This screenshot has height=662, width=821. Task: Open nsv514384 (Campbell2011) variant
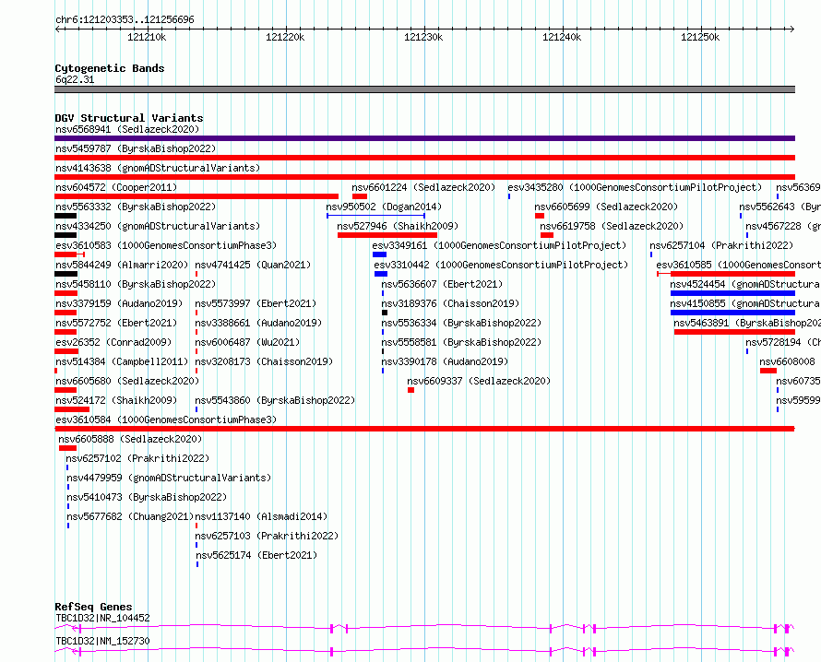[122, 361]
